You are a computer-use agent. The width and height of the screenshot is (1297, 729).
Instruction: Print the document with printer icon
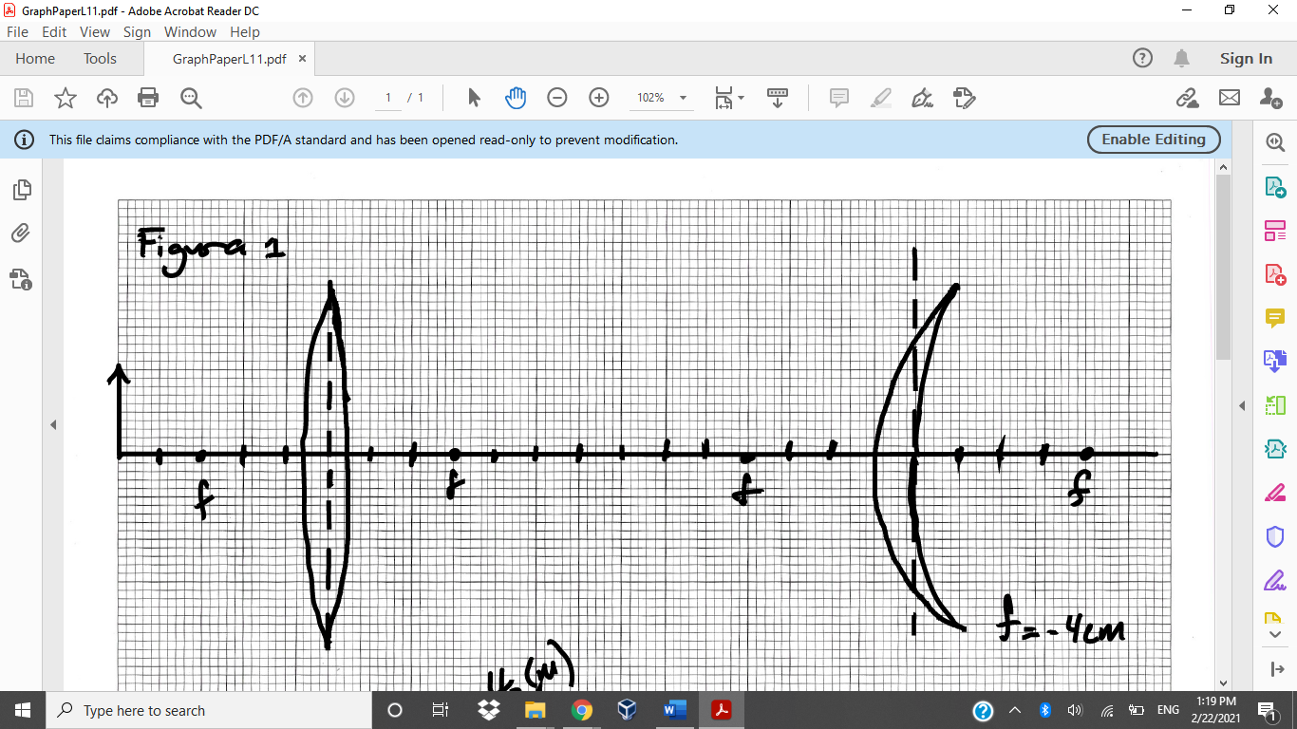(x=148, y=98)
